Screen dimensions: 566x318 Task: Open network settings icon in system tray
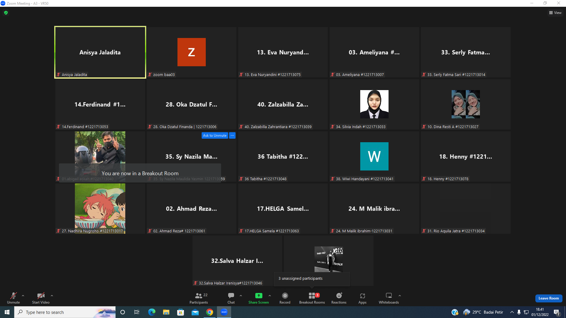tap(526, 312)
